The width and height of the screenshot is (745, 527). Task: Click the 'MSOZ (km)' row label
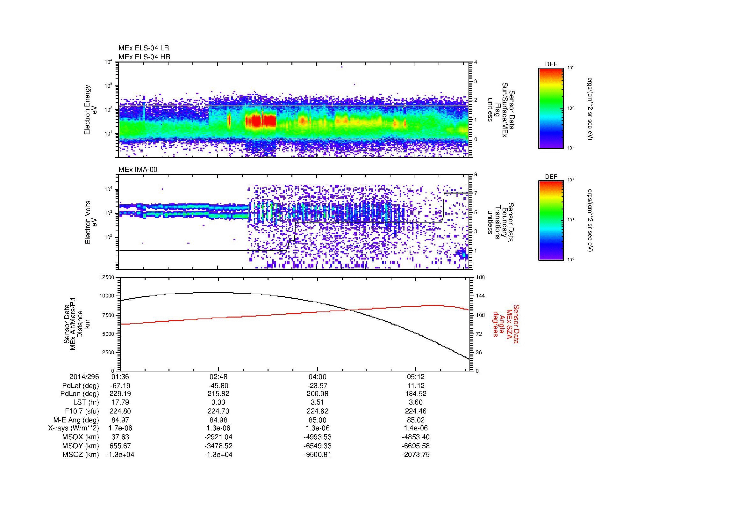click(x=81, y=455)
